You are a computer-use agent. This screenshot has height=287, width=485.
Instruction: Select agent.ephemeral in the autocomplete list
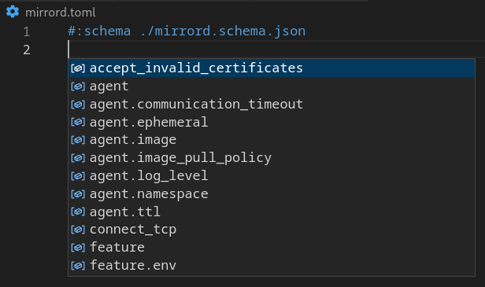(x=272, y=122)
